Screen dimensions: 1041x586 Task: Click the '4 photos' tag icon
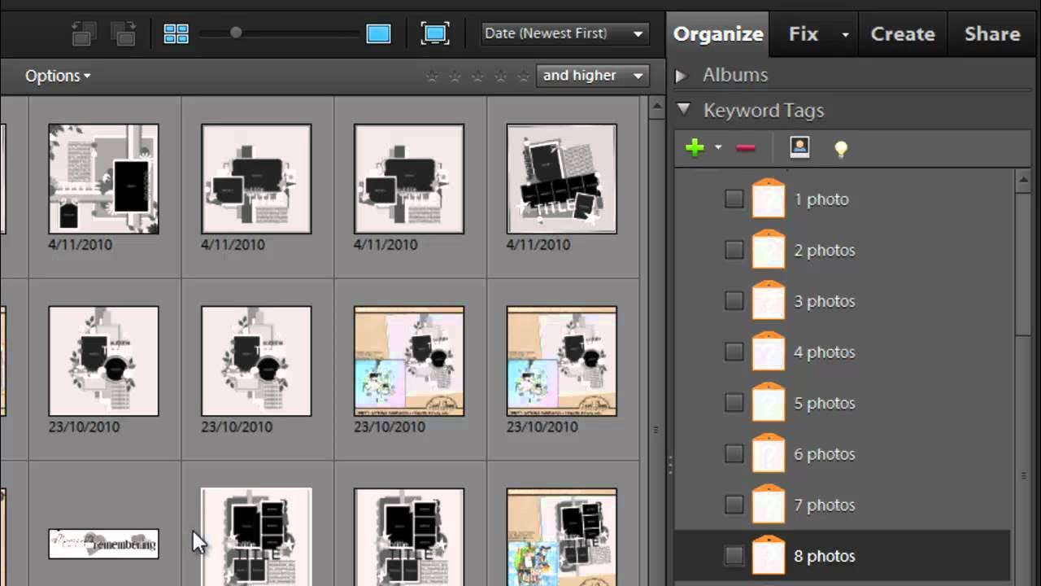(x=768, y=352)
